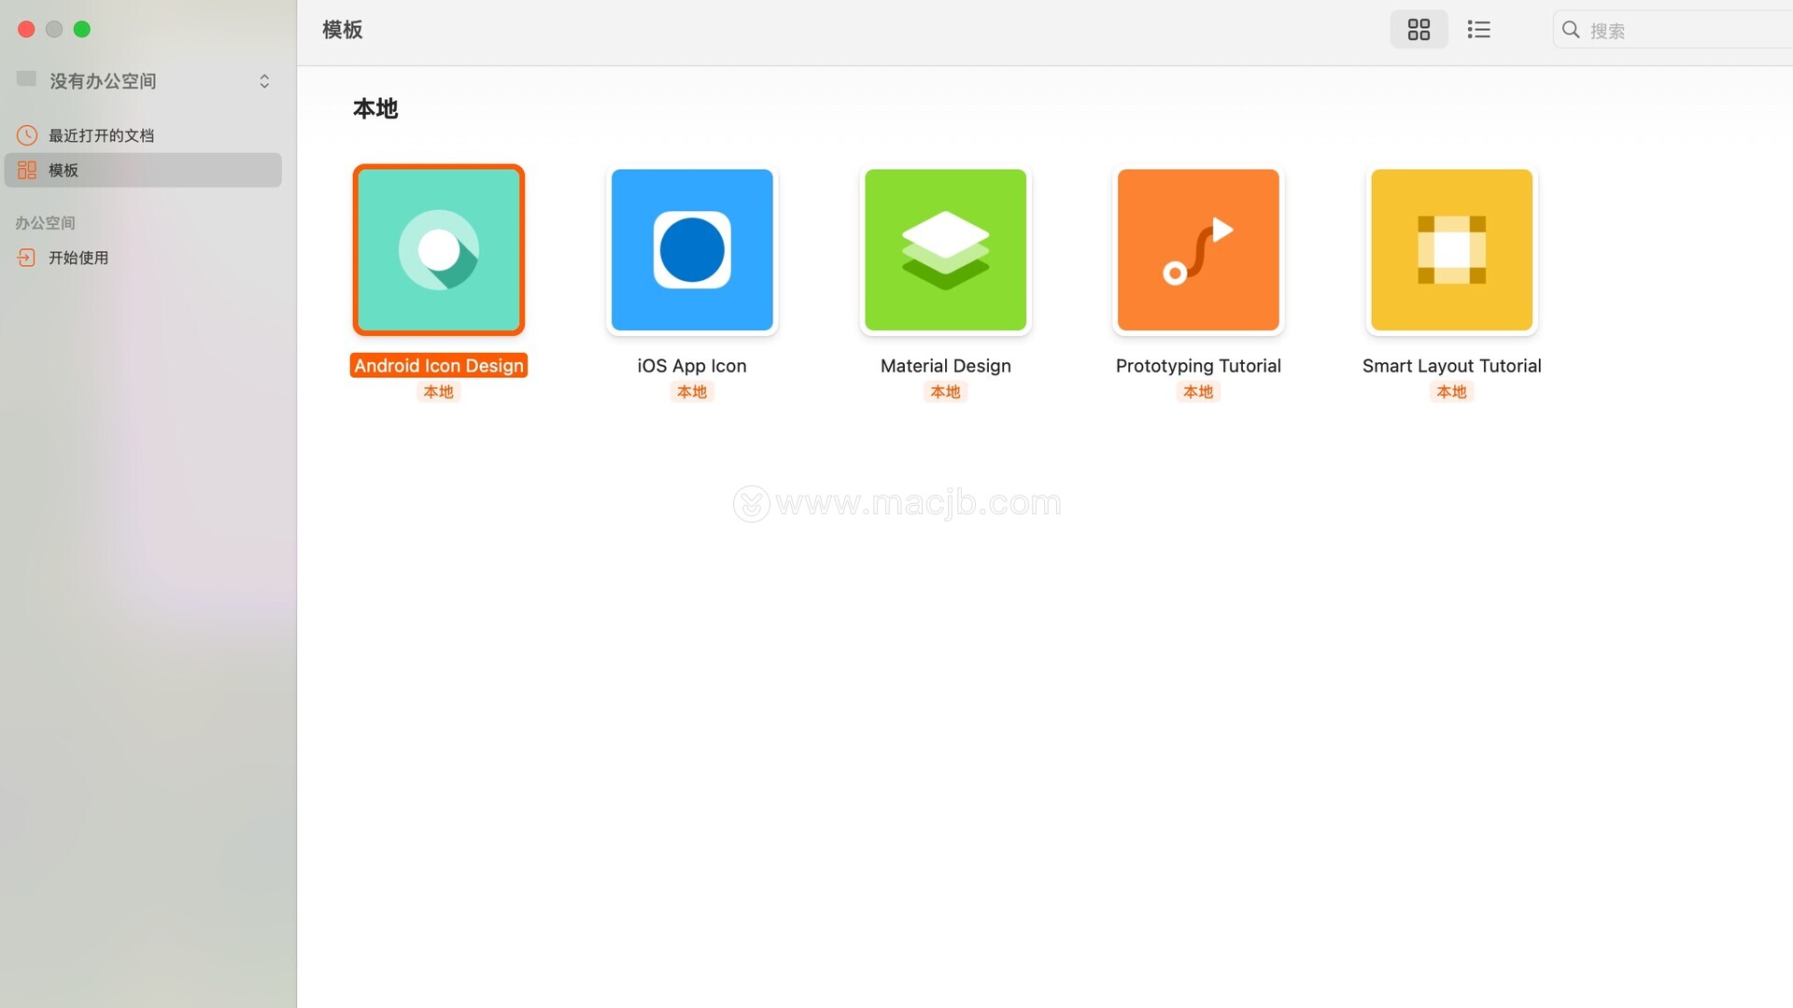Select the iOS App Icon template icon
The image size is (1793, 1008).
coord(691,250)
